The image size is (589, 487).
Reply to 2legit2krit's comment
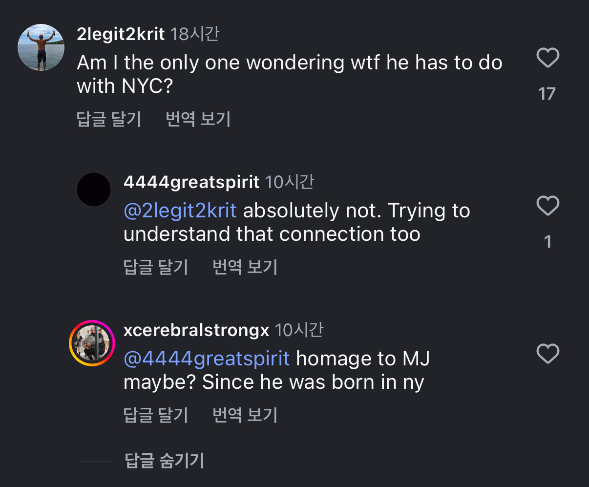tap(109, 119)
